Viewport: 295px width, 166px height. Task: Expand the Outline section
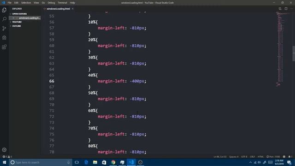17,26
